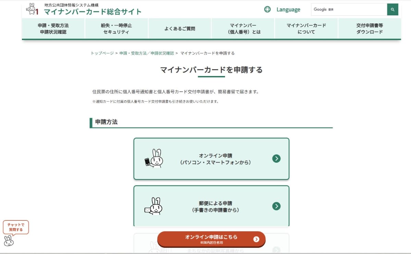The image size is (411, 254).
Task: Click the Language link
Action: [x=288, y=10]
